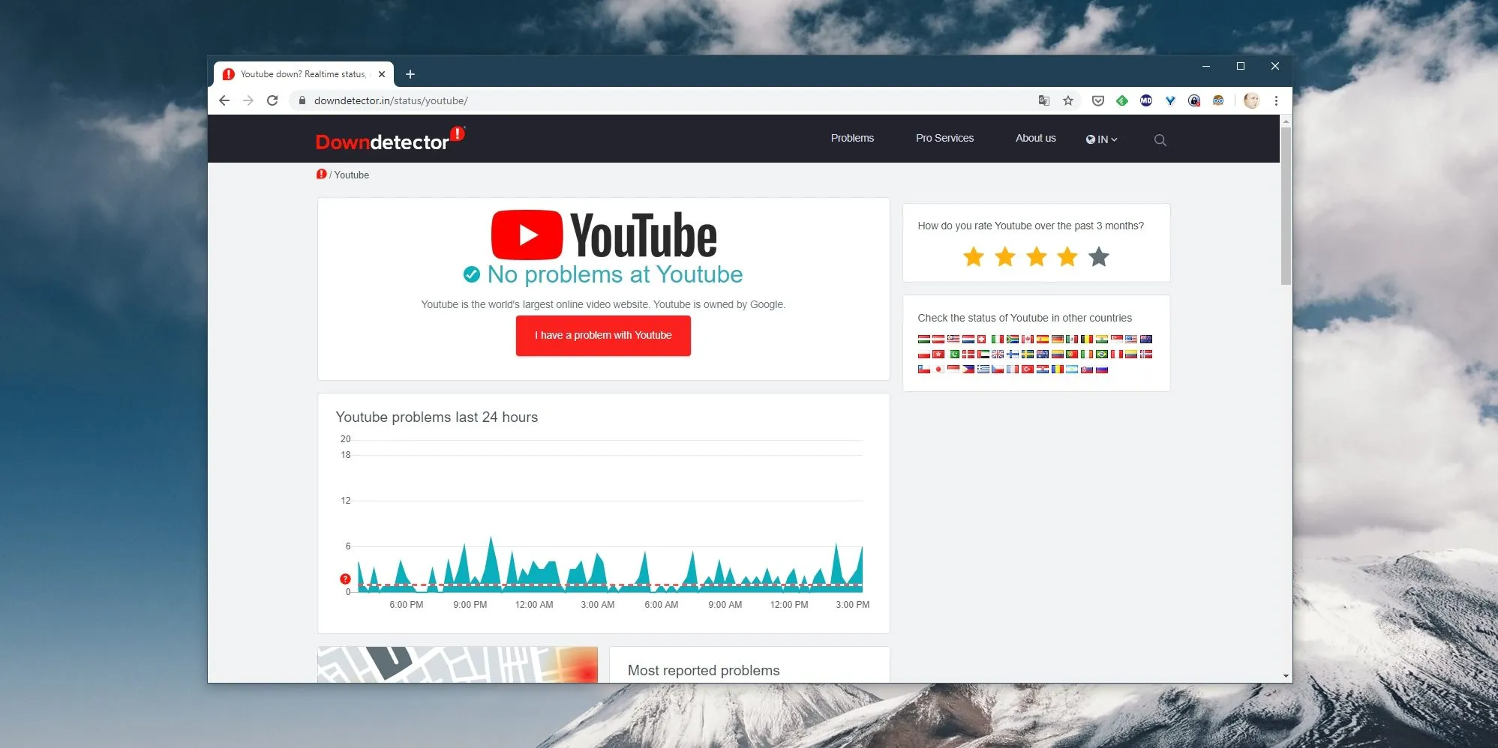
Task: Click the Youtube problems last 24 hours heading
Action: click(437, 417)
